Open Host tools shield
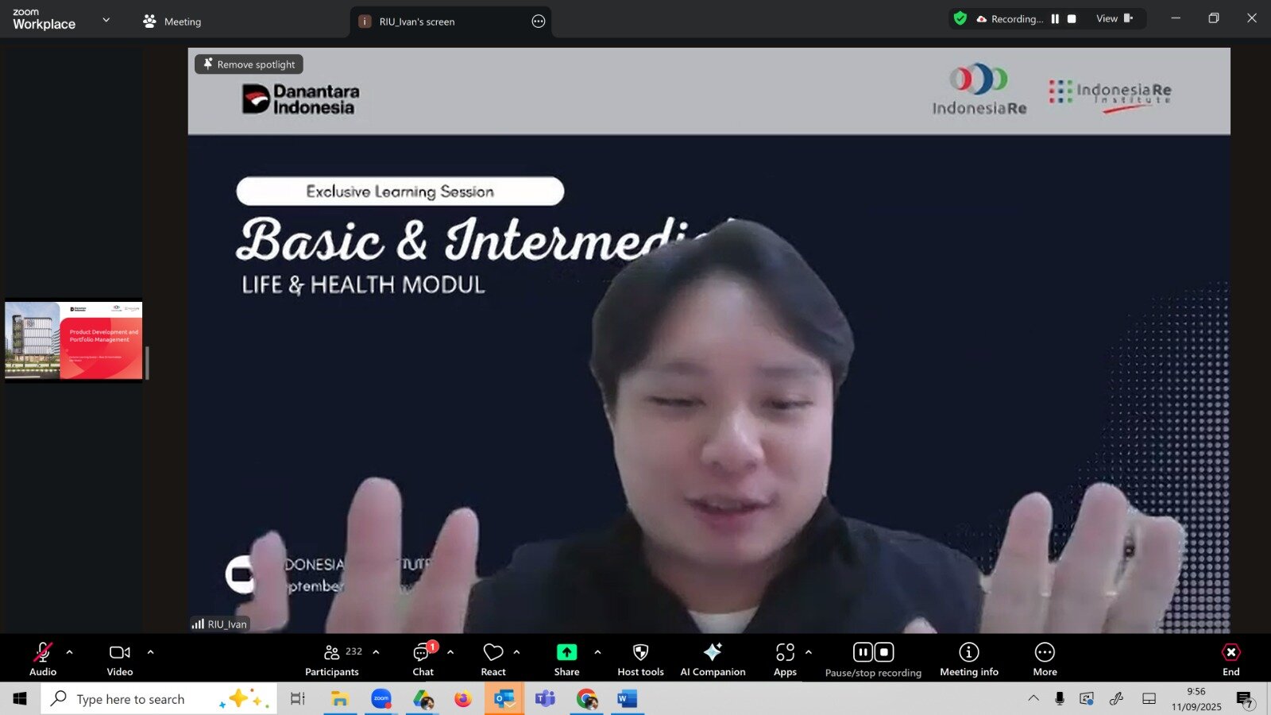The image size is (1271, 715). (x=640, y=659)
